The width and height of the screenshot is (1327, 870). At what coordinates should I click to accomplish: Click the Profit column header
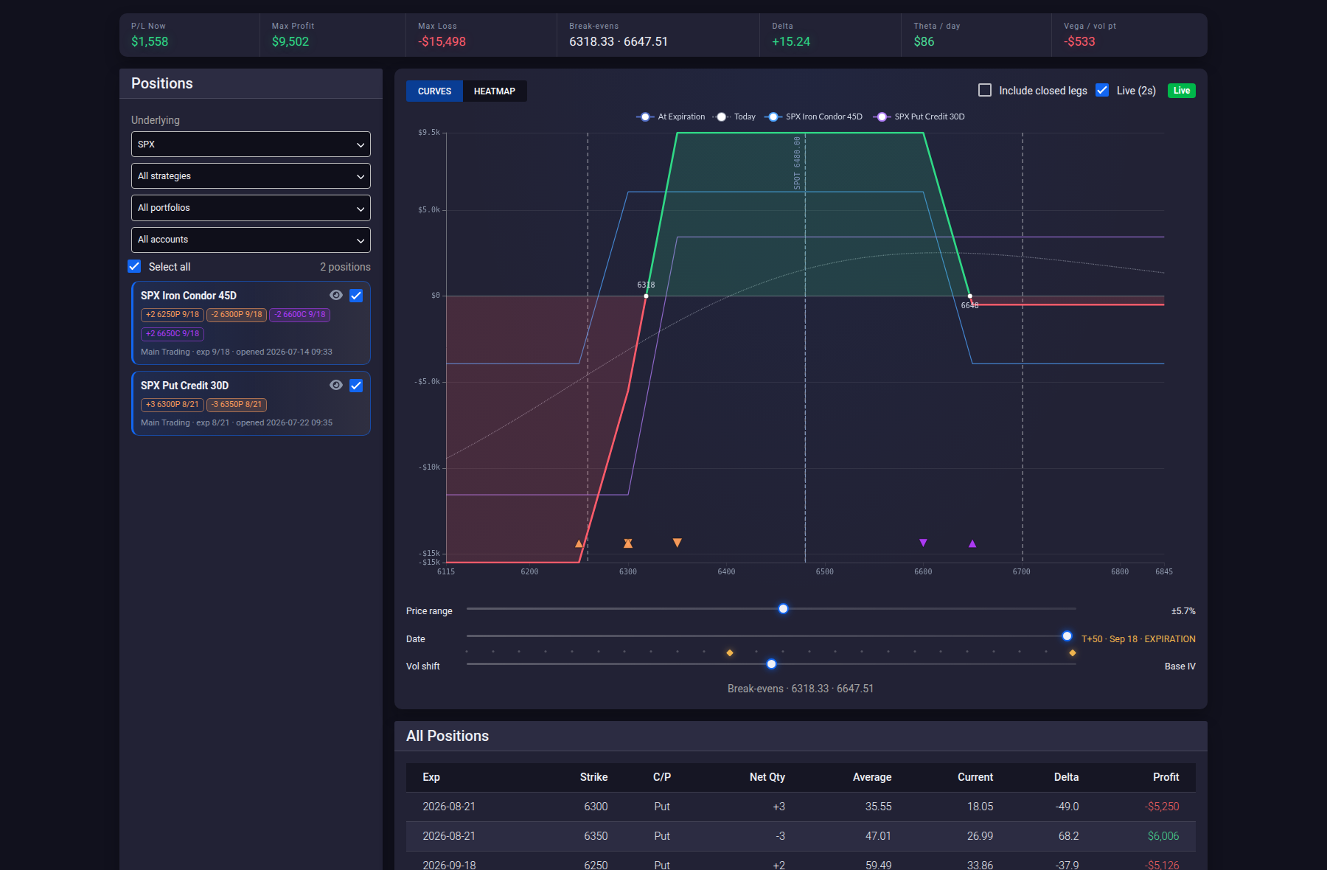coord(1166,777)
